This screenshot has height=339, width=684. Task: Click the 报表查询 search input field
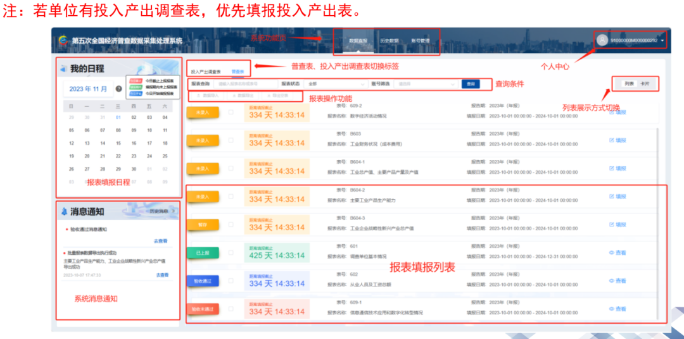click(246, 83)
